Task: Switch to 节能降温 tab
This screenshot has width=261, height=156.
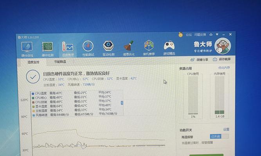Action: (x=60, y=62)
